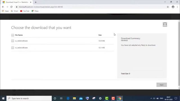Tick the checkbox for vc_redist.x64.exe
Image resolution: width=180 pixels, height=101 pixels.
(x=12, y=41)
